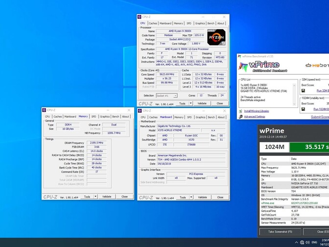
Task: Expand Tools dropdown arrow in Mainboard window
Action: 191,197
